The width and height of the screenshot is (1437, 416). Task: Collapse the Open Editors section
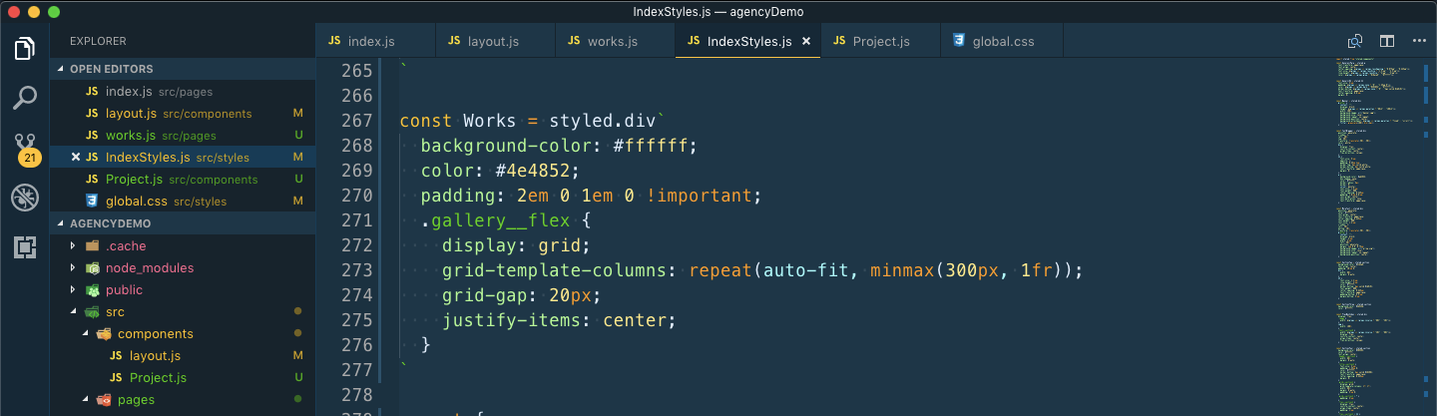pos(61,69)
